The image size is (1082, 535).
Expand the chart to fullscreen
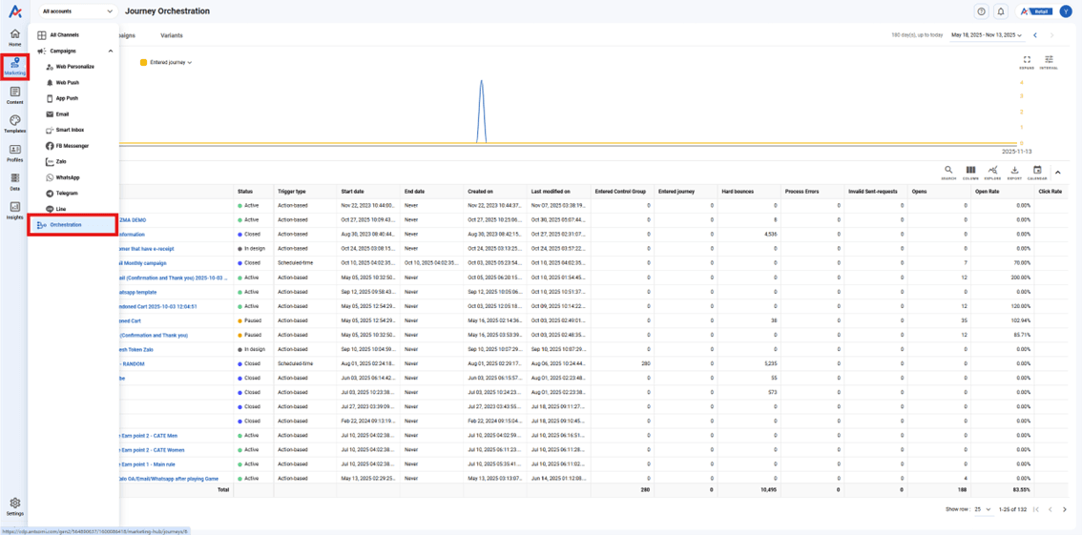pyautogui.click(x=1027, y=61)
